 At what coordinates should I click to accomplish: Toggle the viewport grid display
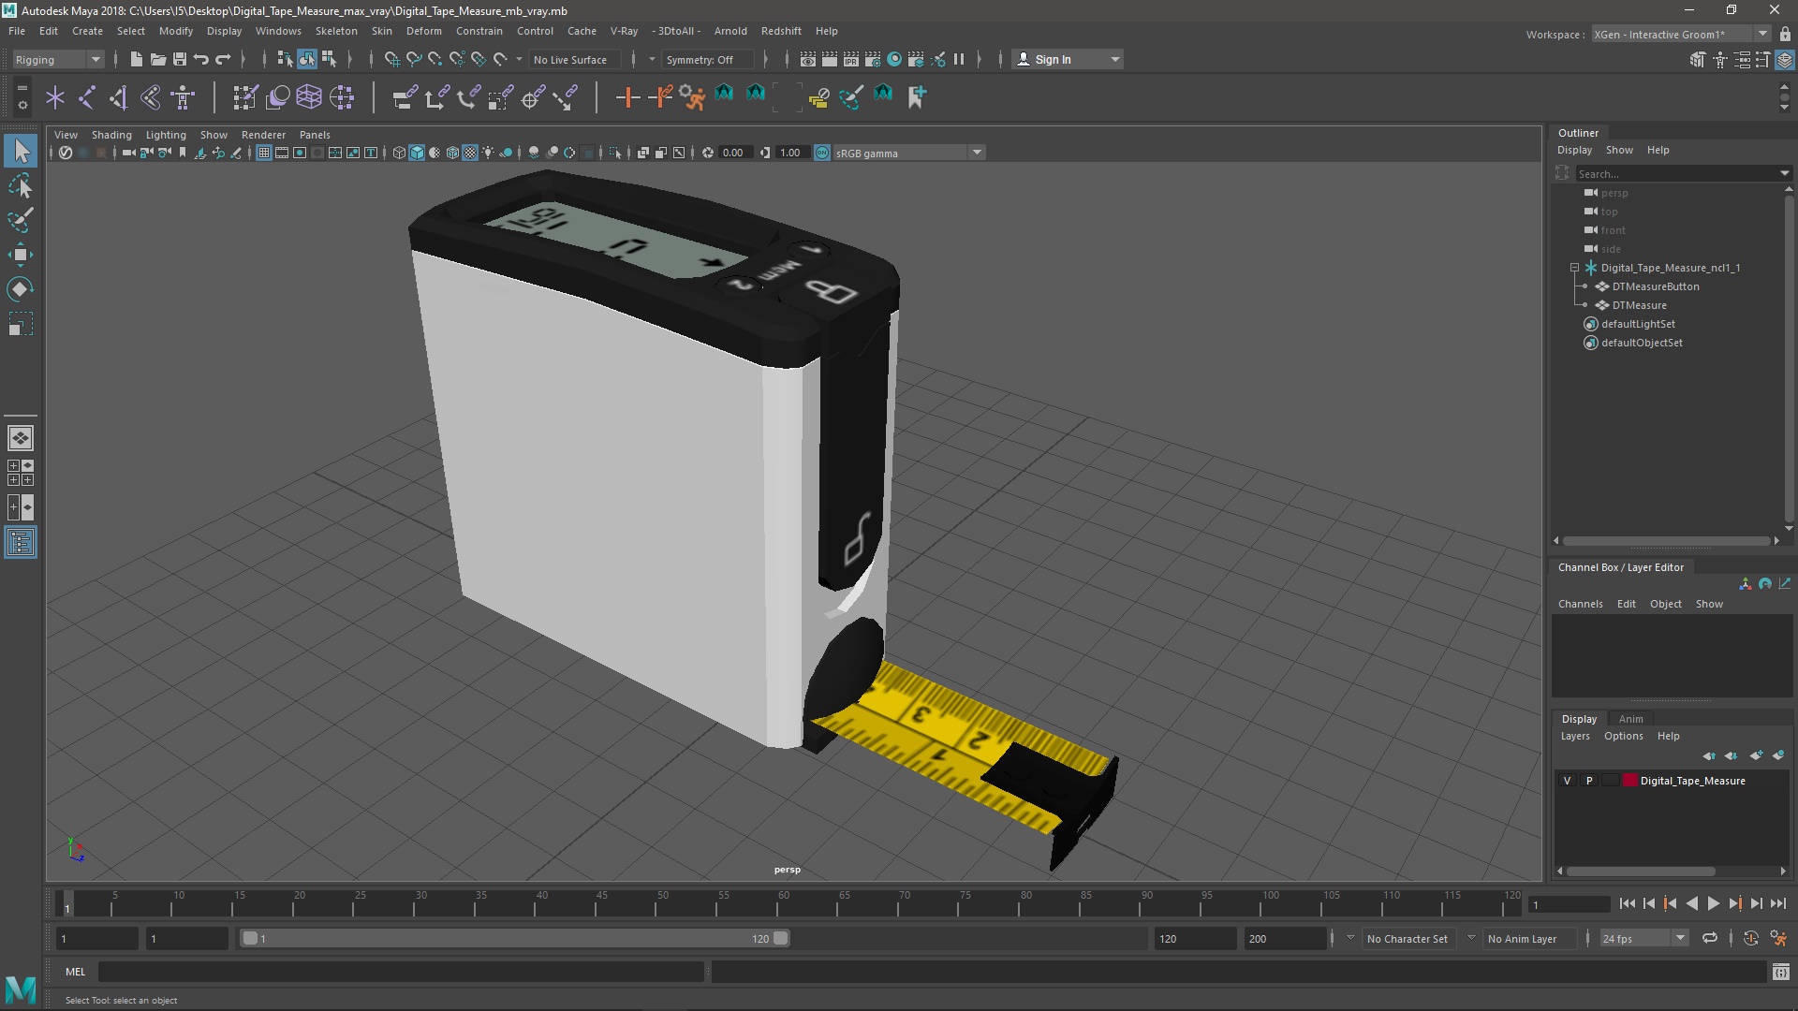tap(264, 153)
